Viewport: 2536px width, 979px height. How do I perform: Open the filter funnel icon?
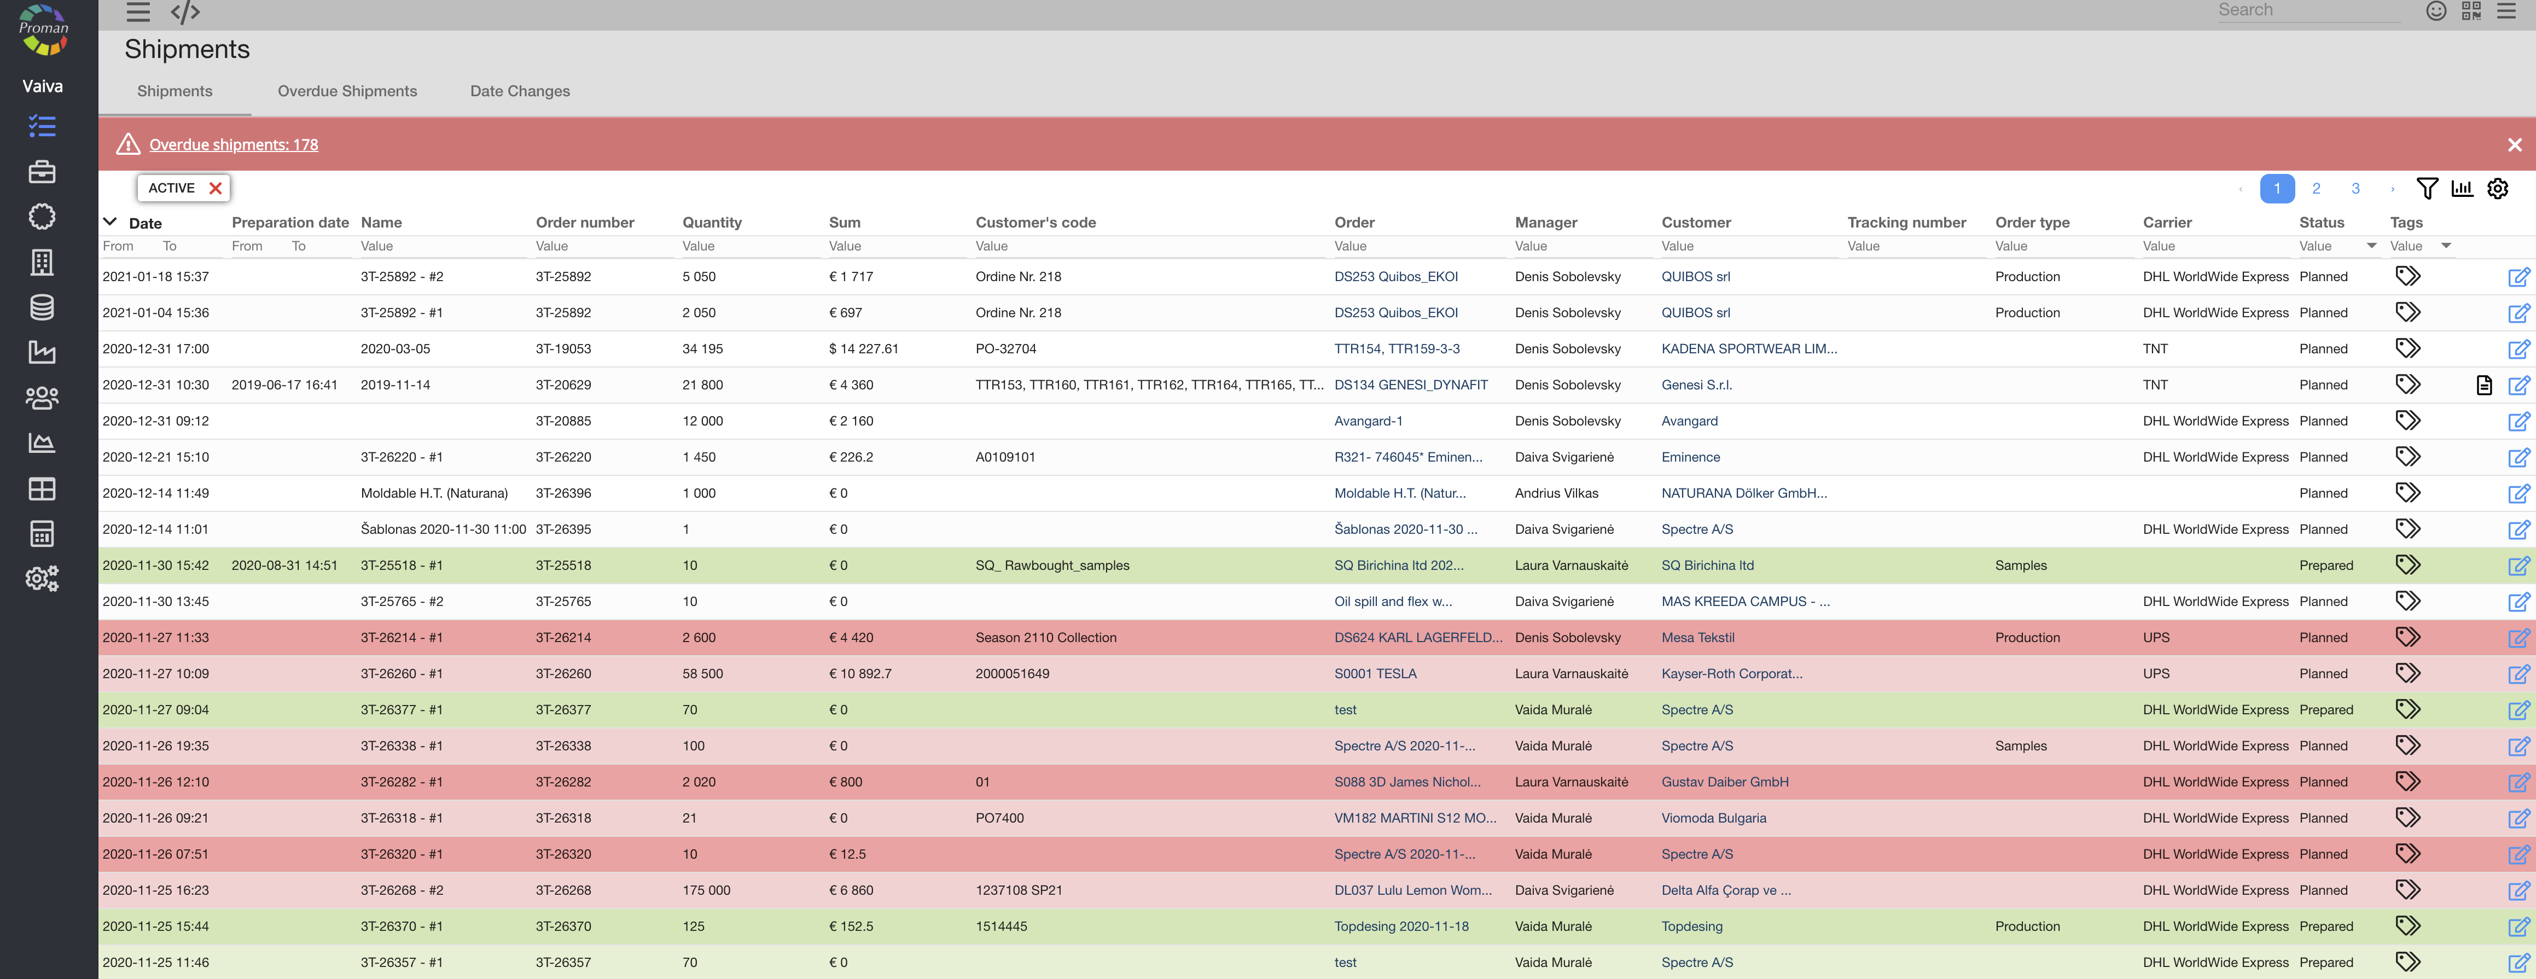[x=2427, y=188]
